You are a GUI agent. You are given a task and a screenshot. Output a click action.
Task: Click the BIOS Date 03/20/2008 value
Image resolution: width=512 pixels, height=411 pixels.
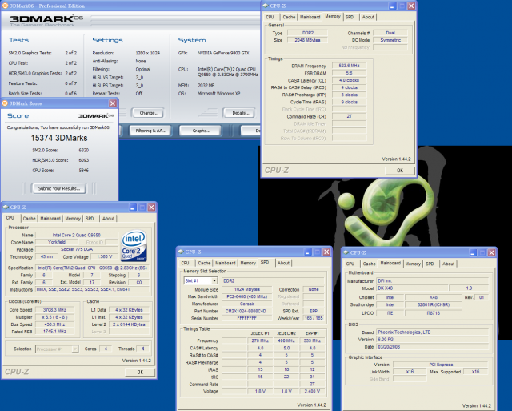(x=433, y=347)
